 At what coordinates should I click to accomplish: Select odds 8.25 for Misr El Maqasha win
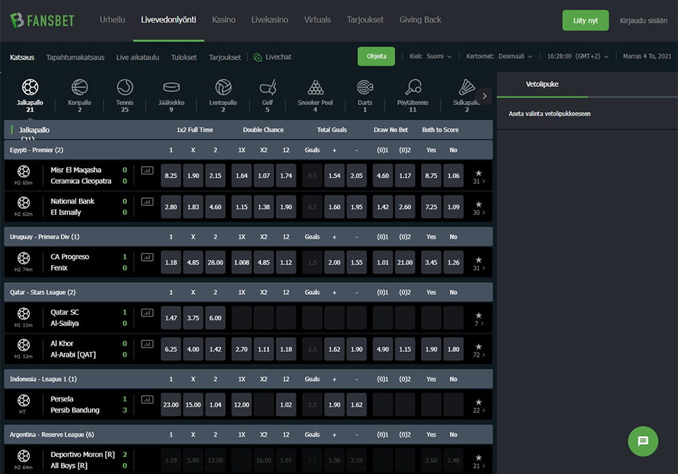click(x=171, y=176)
